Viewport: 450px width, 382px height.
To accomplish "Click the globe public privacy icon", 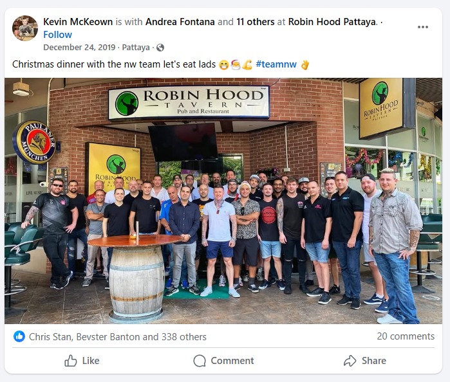I will [160, 48].
